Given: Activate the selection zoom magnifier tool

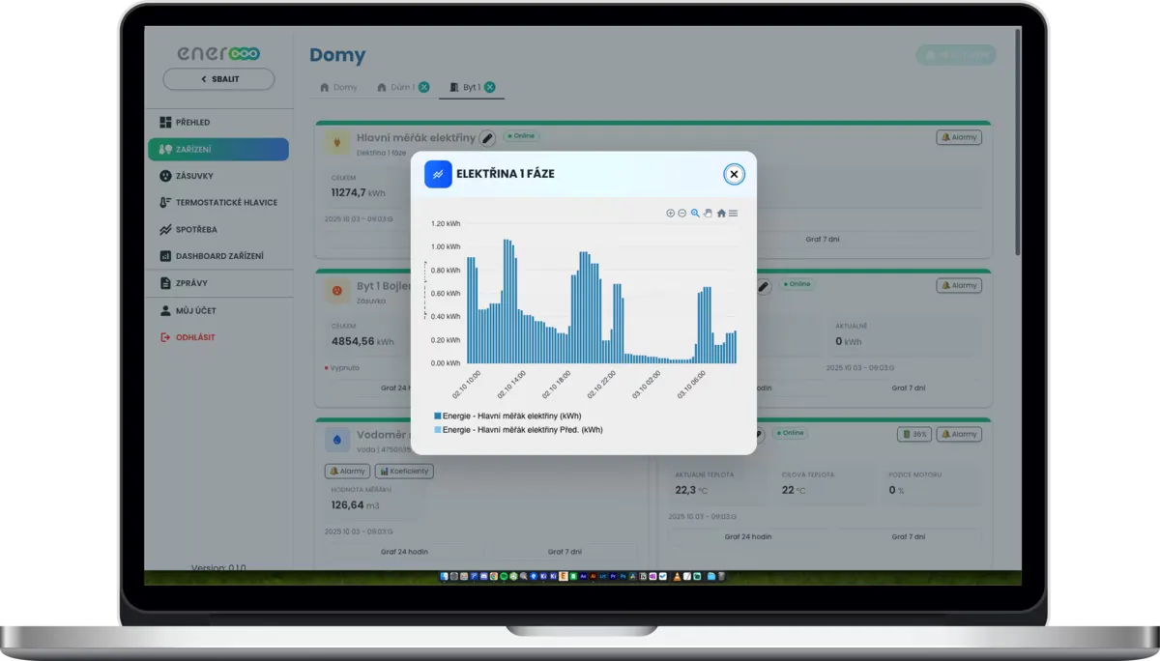Looking at the screenshot, I should pos(695,214).
